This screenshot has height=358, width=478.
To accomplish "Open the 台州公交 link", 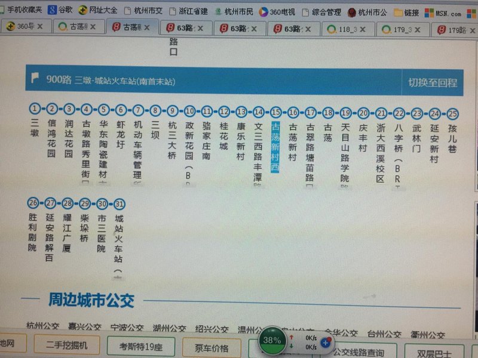I will (384, 334).
